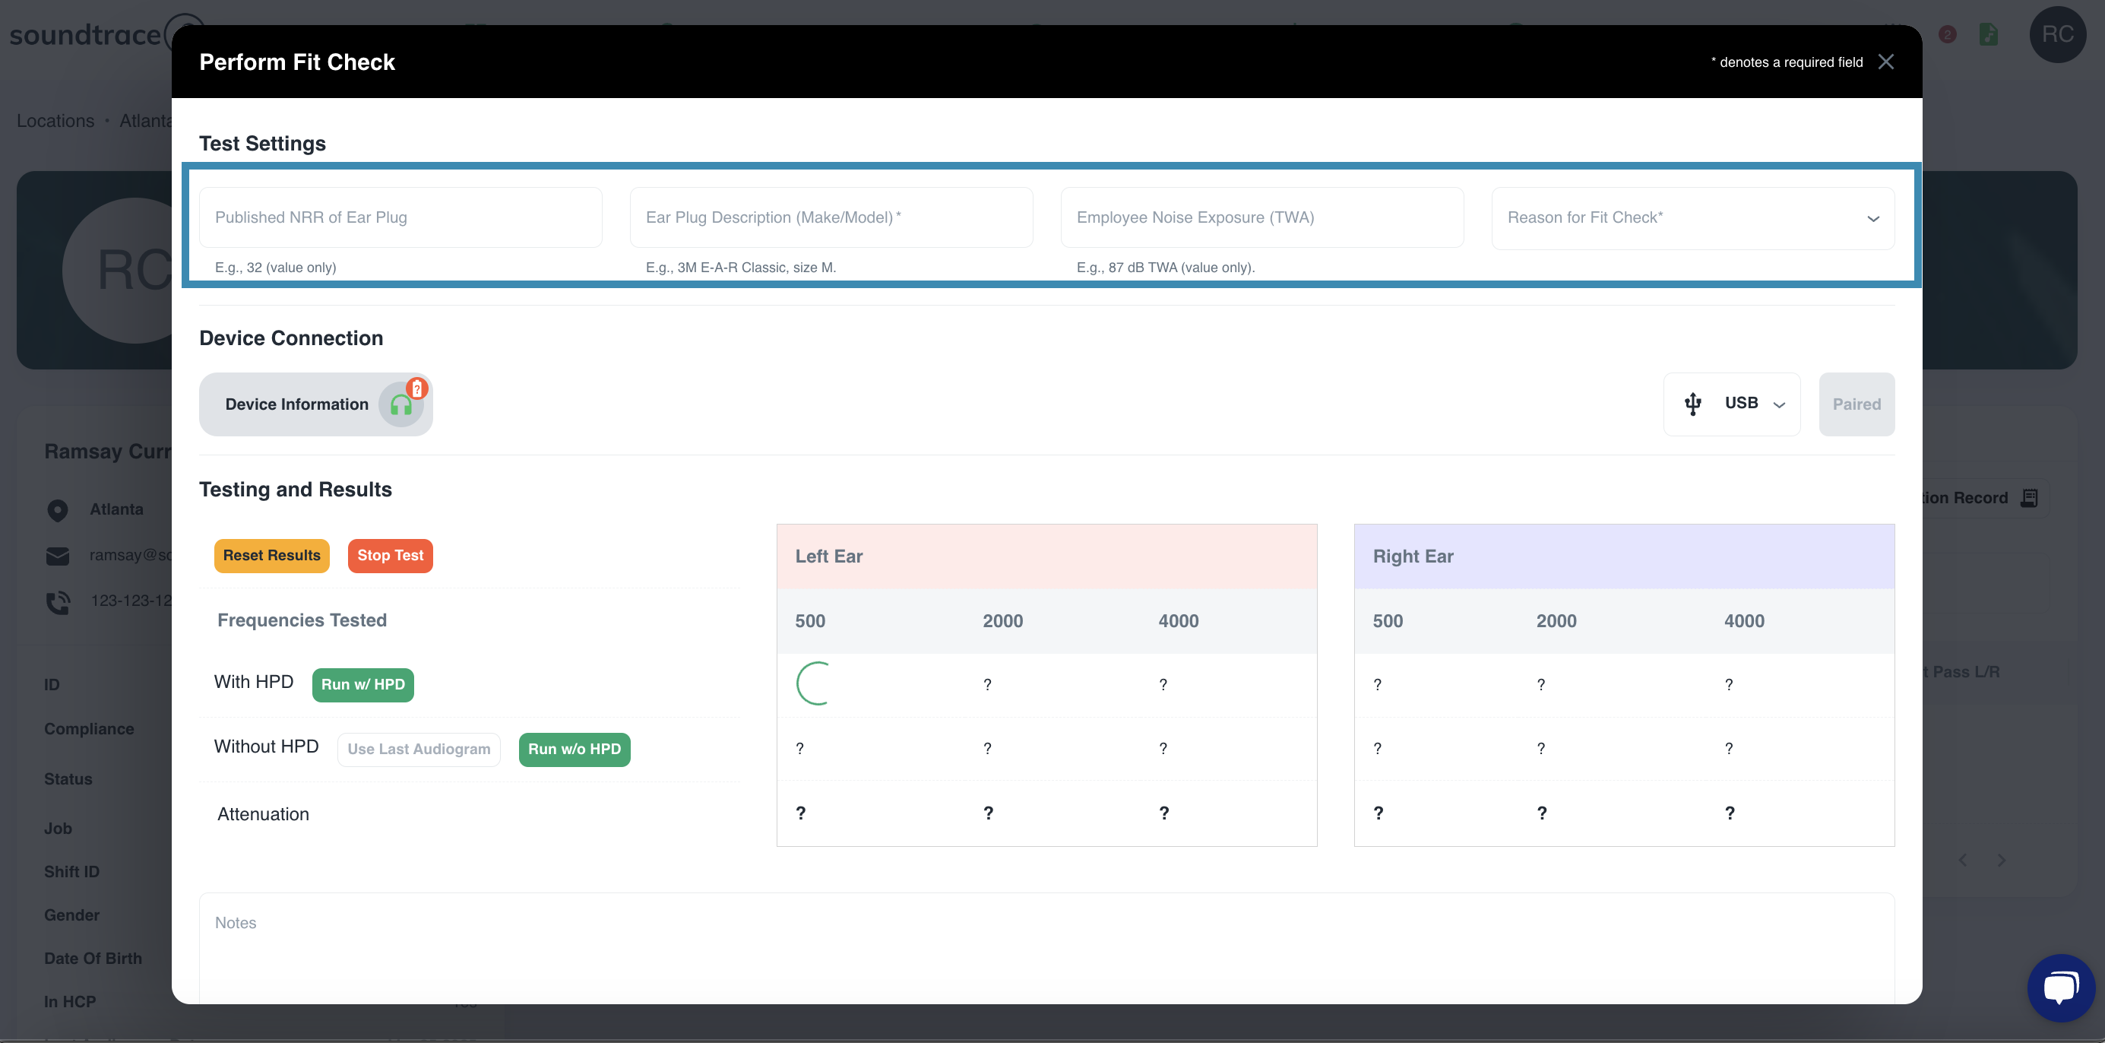Viewport: 2105px width, 1043px height.
Task: Click the email envelope icon
Action: [x=57, y=556]
